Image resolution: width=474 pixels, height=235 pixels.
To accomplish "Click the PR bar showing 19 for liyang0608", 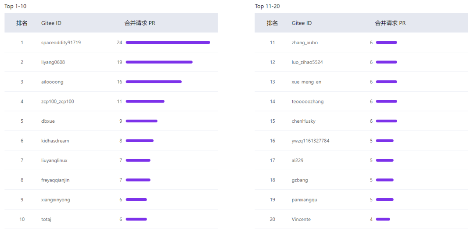I will coord(159,62).
